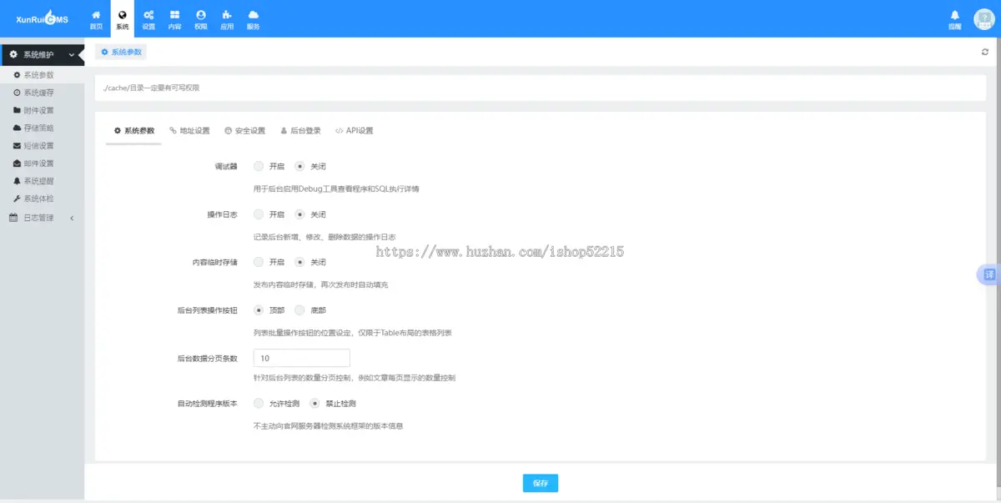Collapse the 系统维护 sidebar menu

38,55
